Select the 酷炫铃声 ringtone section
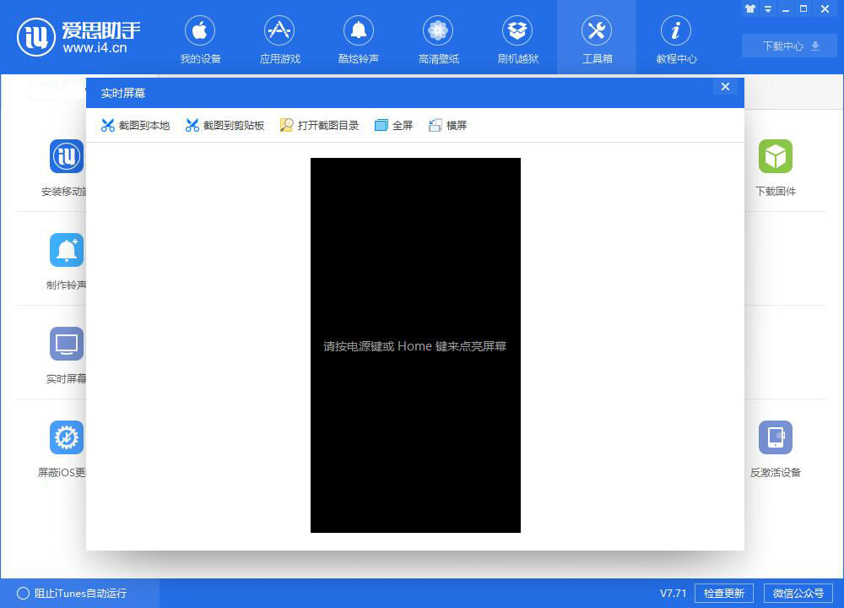Viewport: 844px width, 608px height. tap(359, 38)
